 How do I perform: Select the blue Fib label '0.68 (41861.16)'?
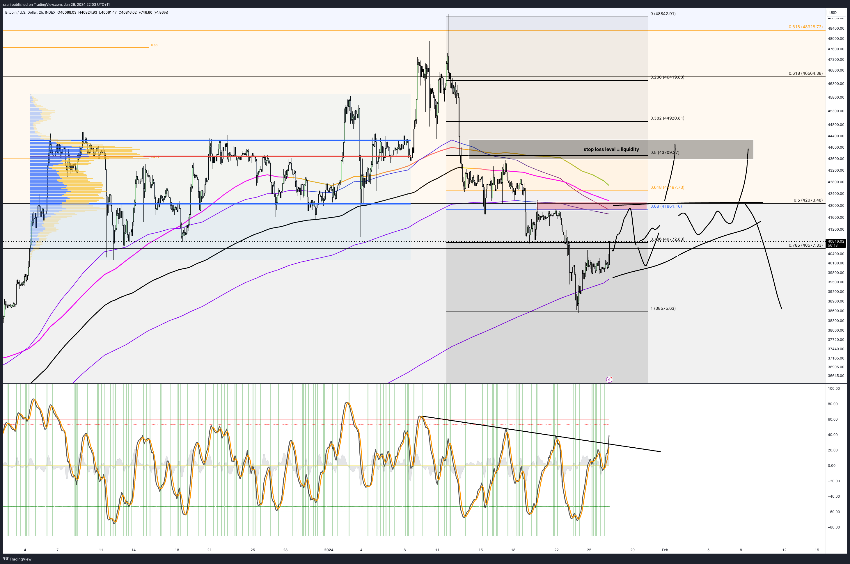(666, 206)
